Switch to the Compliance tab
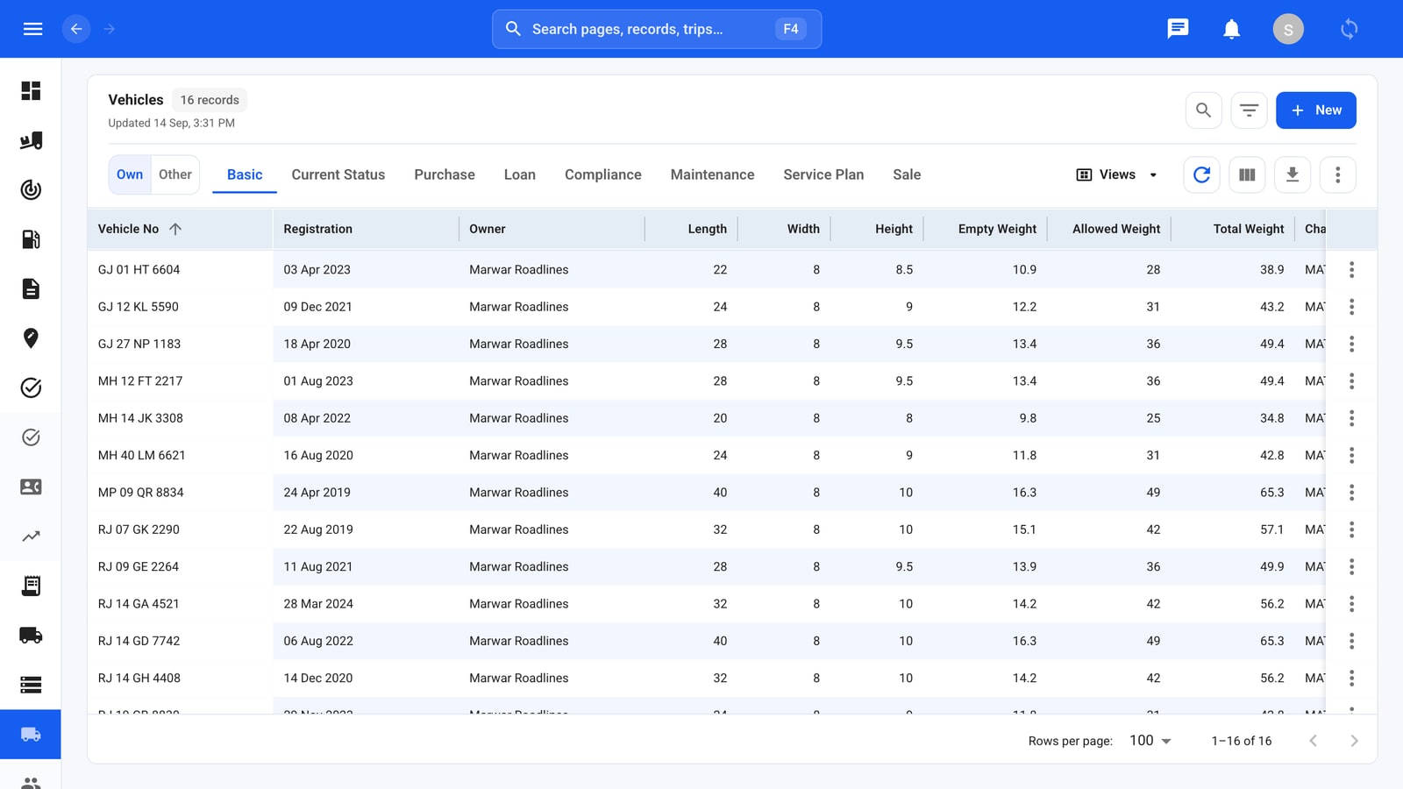This screenshot has height=789, width=1403. [x=603, y=174]
